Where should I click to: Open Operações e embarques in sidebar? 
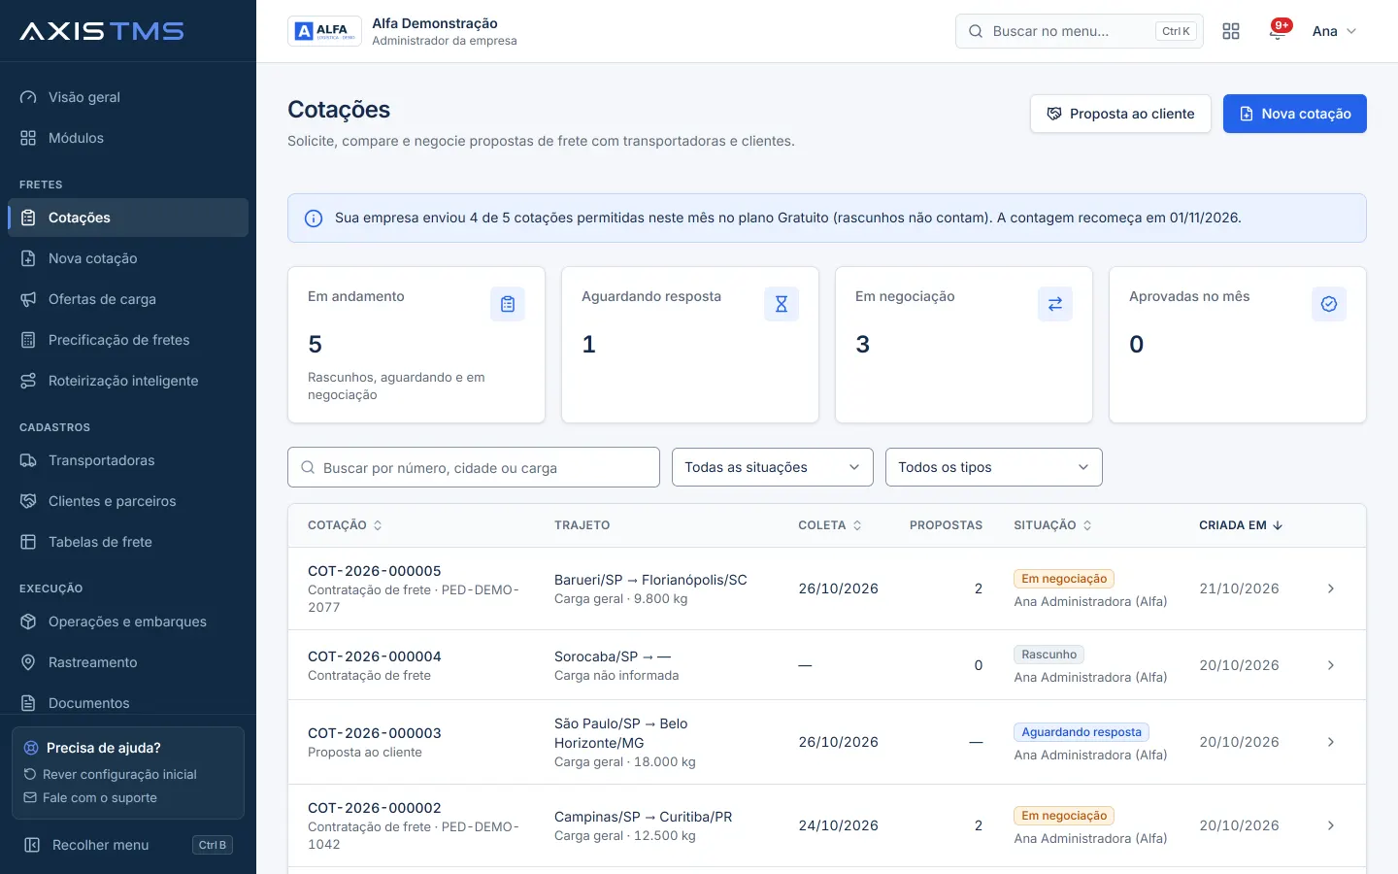click(128, 622)
